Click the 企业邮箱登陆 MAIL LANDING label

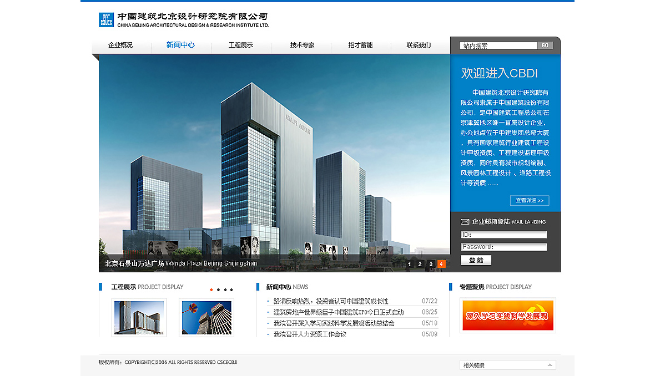pyautogui.click(x=508, y=222)
